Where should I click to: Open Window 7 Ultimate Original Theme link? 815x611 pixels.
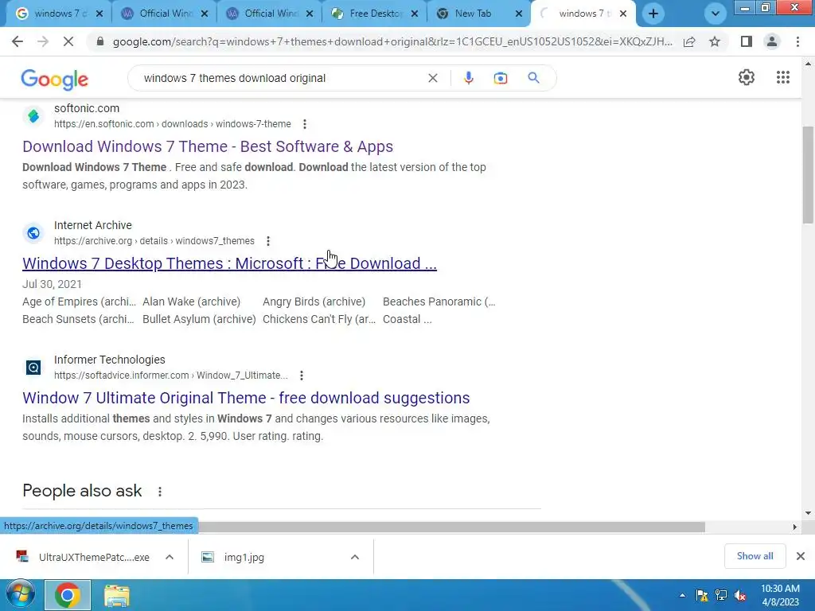point(246,398)
